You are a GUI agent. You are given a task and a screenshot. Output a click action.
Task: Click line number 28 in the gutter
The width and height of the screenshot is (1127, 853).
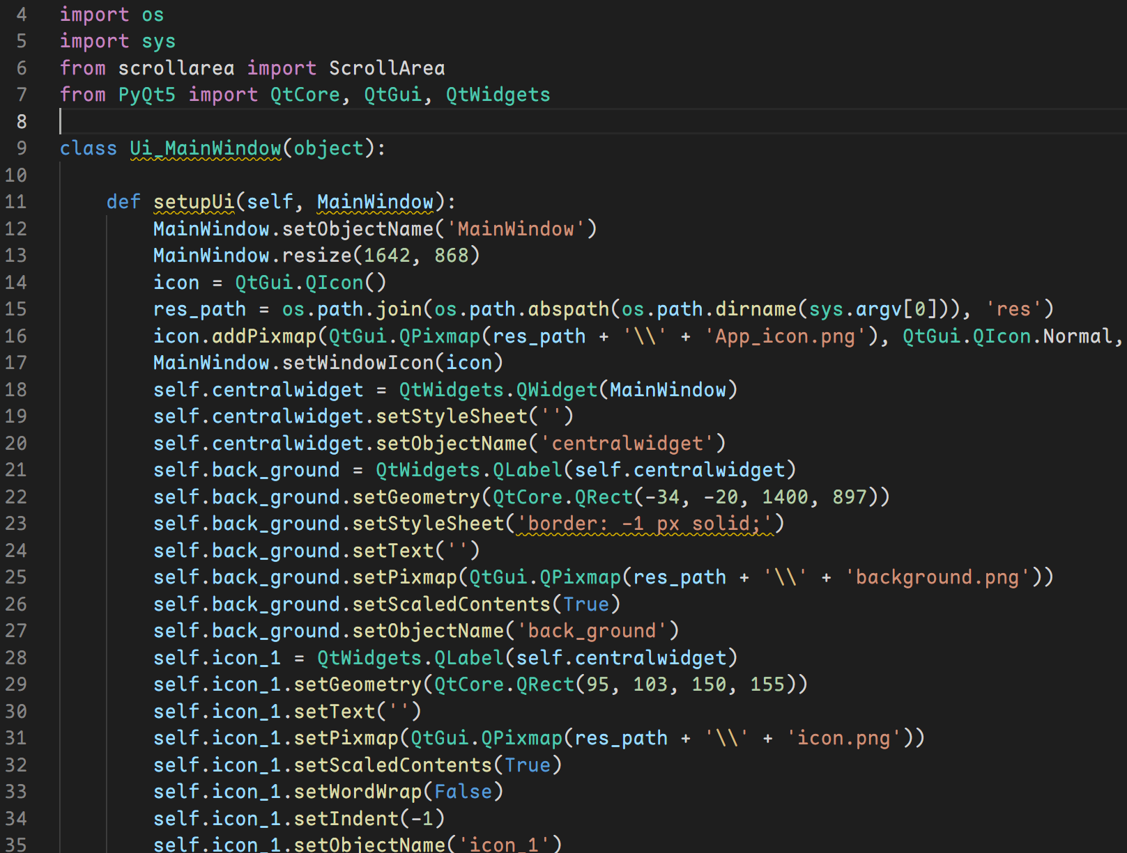pyautogui.click(x=16, y=658)
